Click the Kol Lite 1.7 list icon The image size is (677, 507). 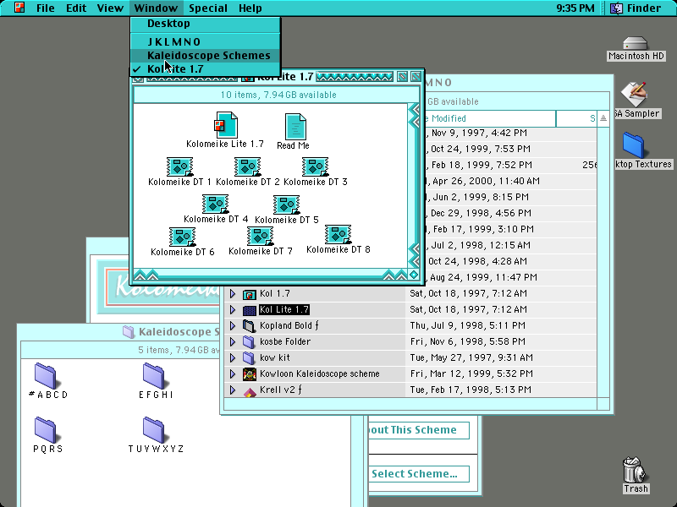point(250,310)
